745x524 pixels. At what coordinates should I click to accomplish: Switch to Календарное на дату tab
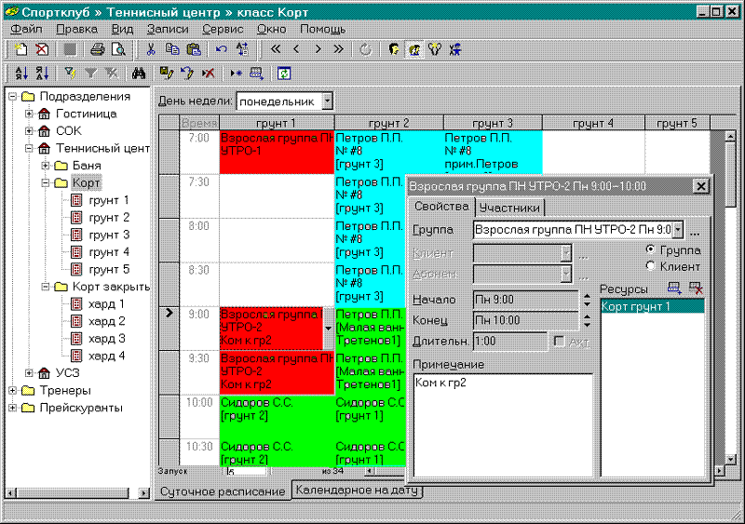coord(357,490)
